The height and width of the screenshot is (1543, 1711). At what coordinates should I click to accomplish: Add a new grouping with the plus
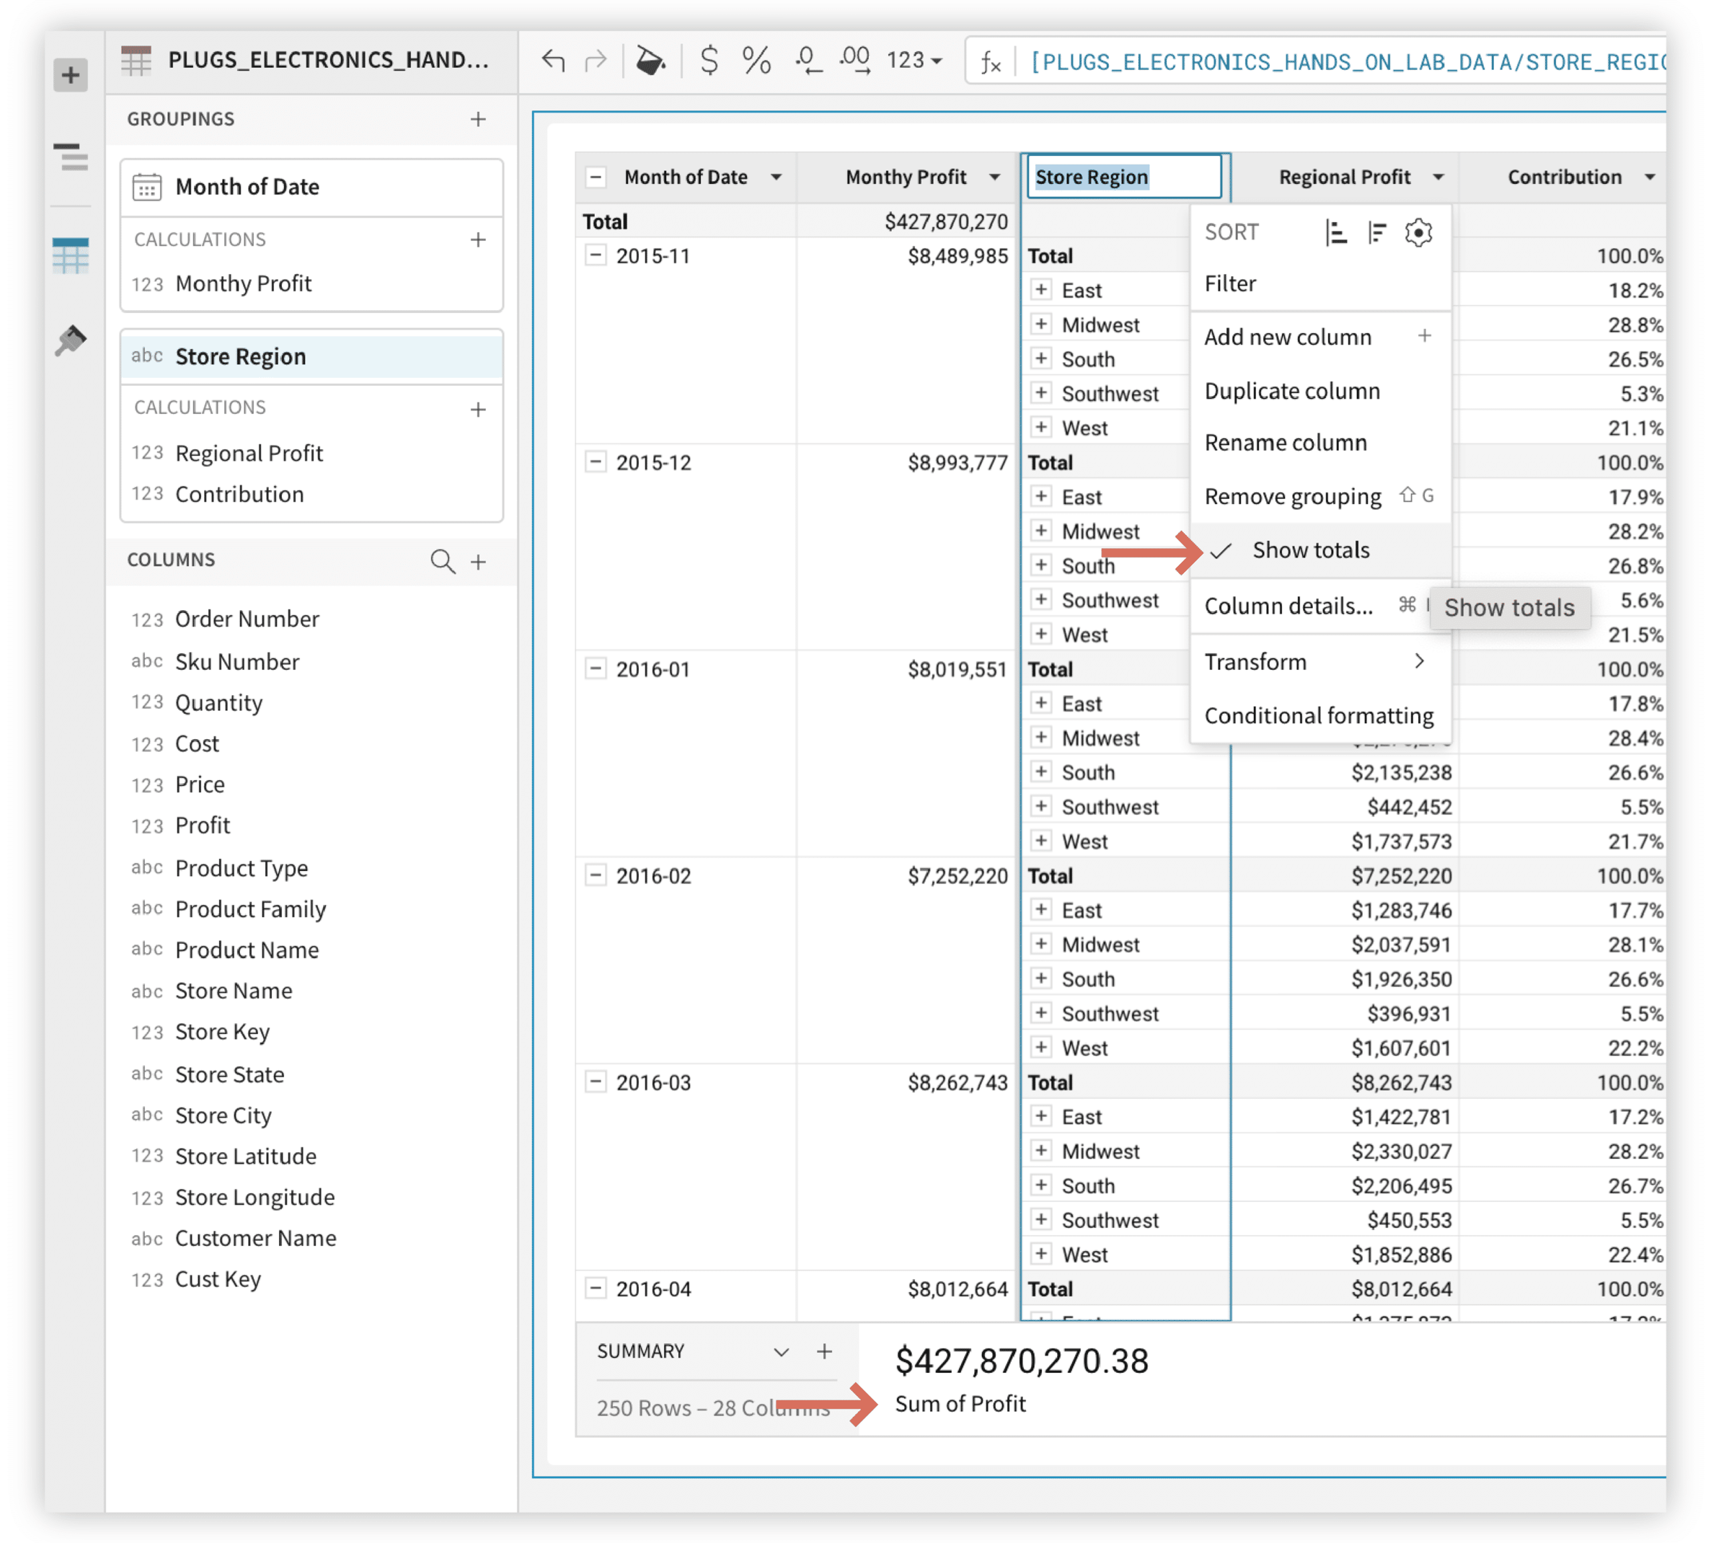coord(478,118)
